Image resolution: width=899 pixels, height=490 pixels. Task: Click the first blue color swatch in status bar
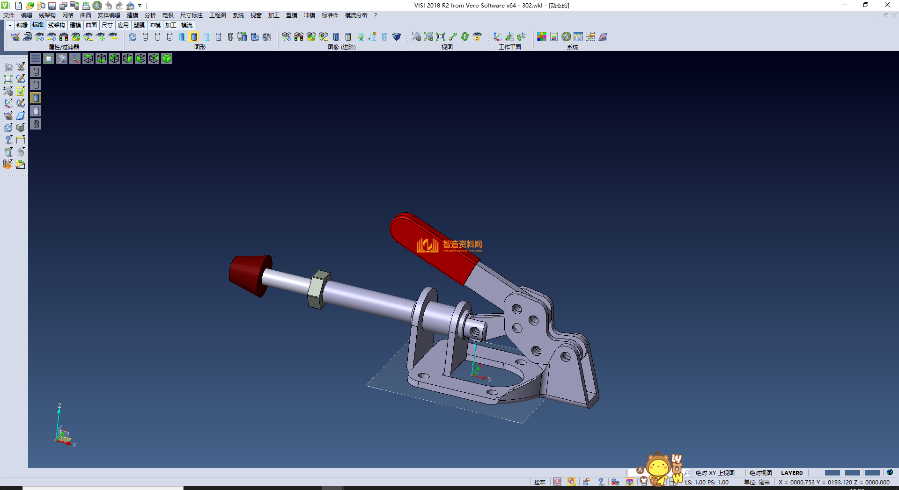click(832, 473)
